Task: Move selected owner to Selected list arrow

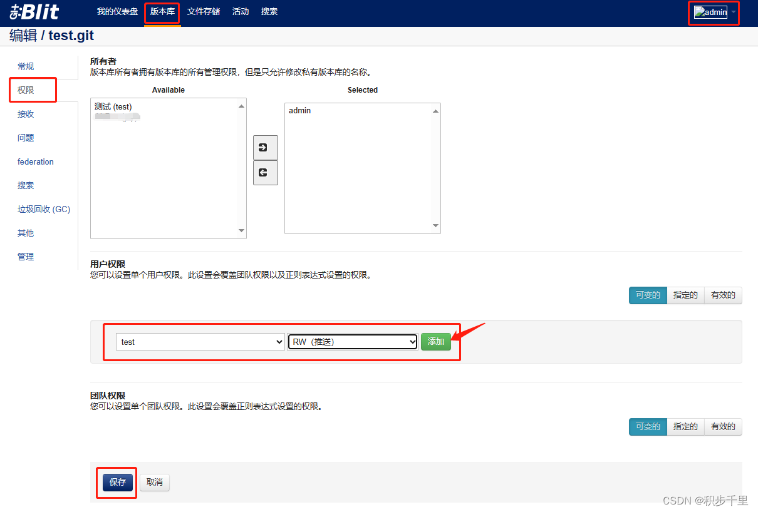Action: coord(265,148)
